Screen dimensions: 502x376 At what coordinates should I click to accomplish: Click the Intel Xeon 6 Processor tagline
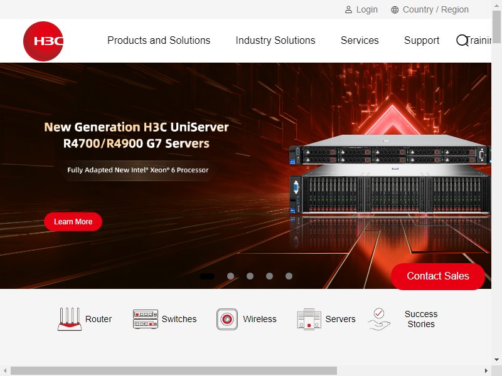137,170
